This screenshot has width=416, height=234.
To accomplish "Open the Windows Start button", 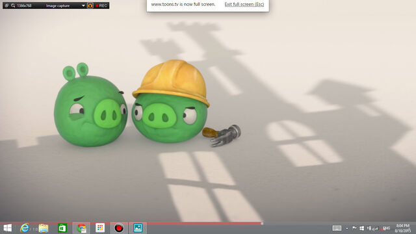I will coord(8,228).
